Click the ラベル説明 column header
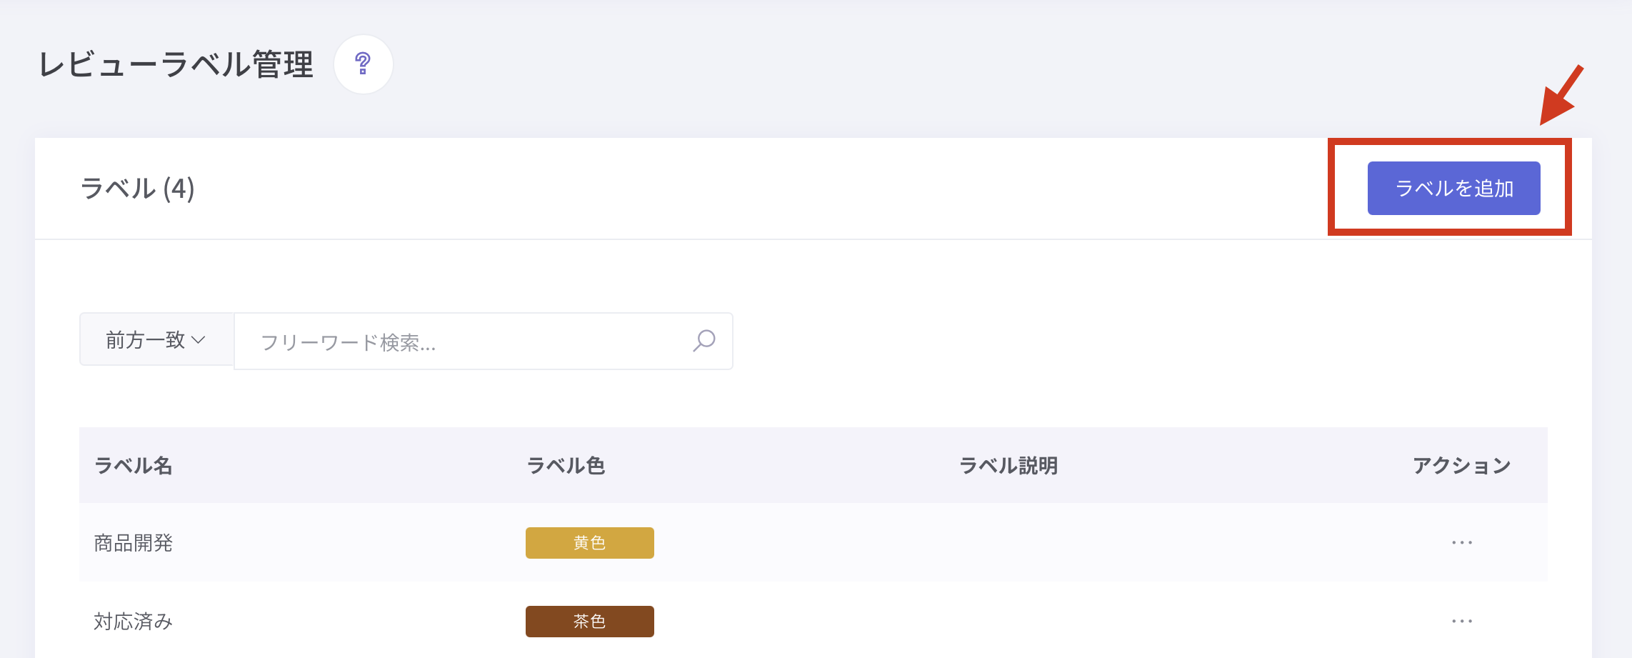 (1008, 466)
